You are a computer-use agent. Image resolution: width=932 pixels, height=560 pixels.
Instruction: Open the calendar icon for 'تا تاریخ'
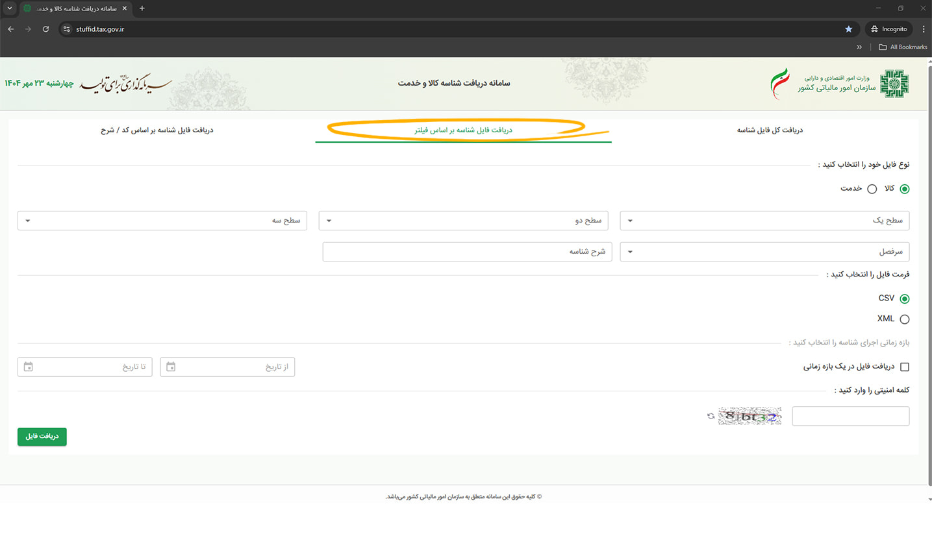pos(28,367)
